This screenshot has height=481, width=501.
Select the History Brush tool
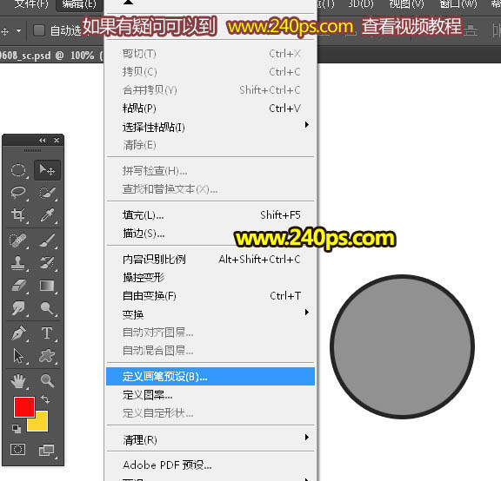pyautogui.click(x=47, y=263)
